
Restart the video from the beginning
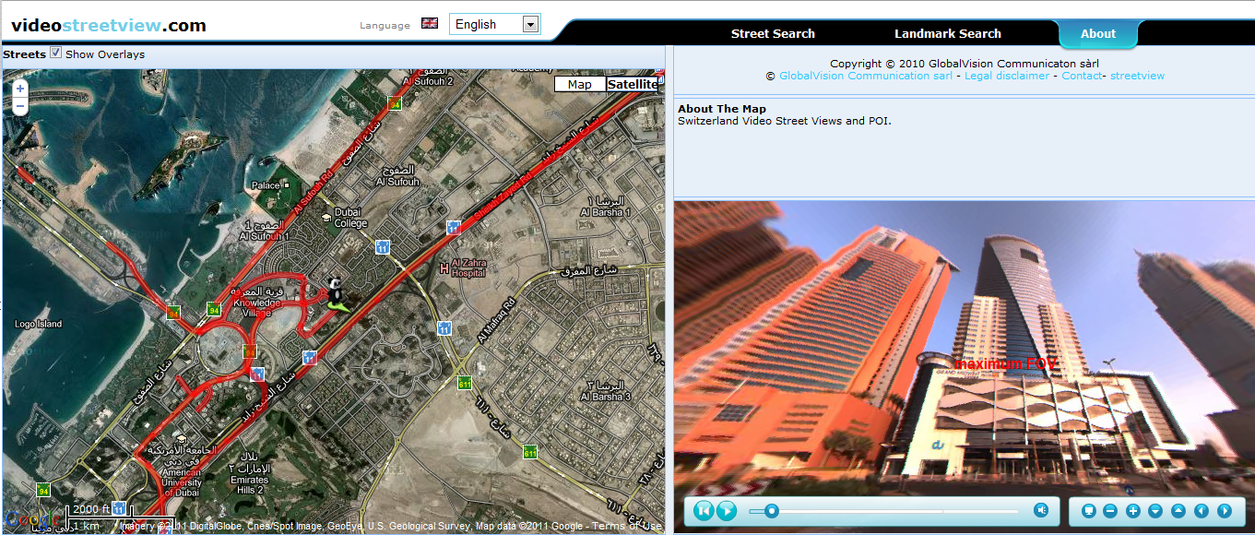pos(704,510)
